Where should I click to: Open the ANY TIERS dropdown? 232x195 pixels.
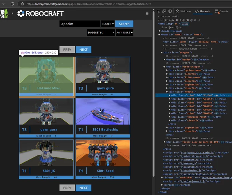(x=125, y=32)
